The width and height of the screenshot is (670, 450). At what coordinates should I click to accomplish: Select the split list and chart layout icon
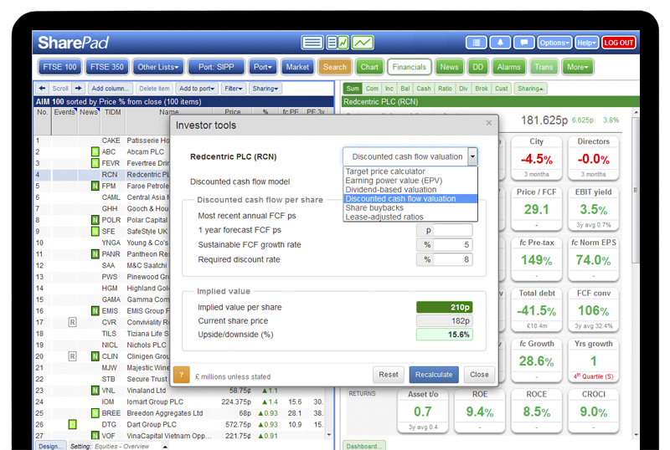coord(338,43)
